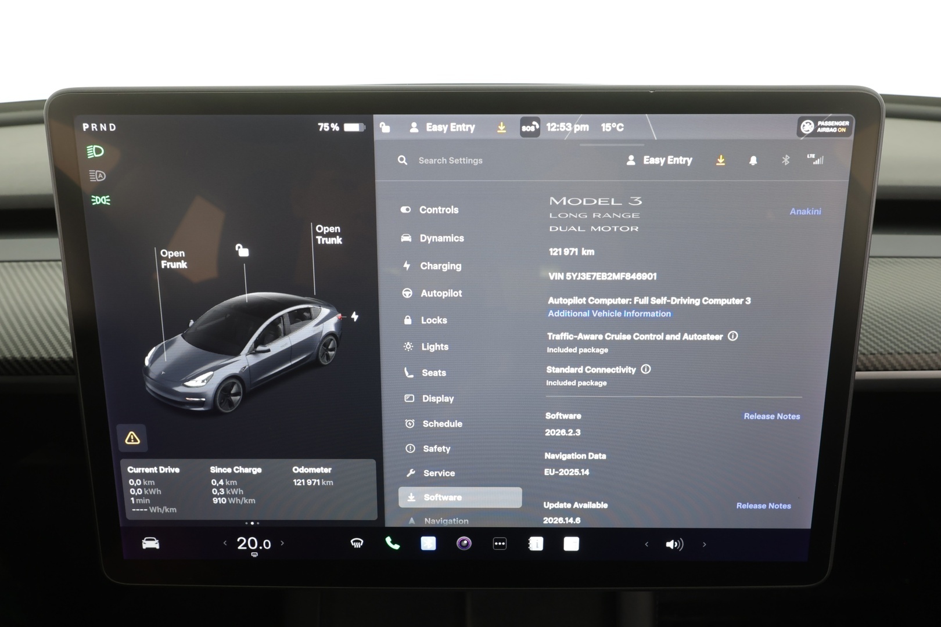Tap the 12:53 pm clock
The width and height of the screenshot is (941, 627).
click(568, 127)
